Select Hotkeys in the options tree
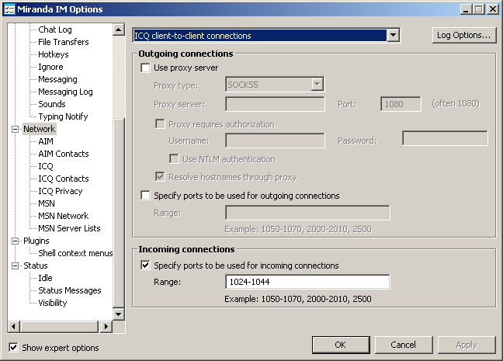 coord(54,54)
